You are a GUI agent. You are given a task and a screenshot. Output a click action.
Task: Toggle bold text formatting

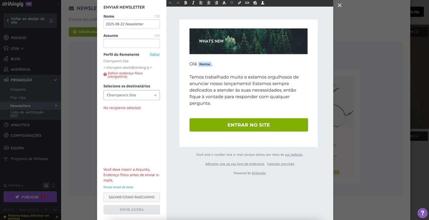[186, 3]
